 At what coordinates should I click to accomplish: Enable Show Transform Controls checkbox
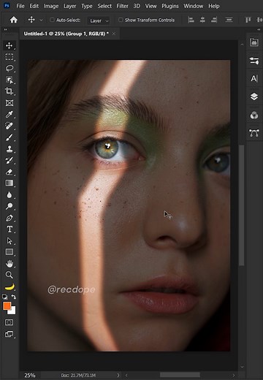tap(121, 20)
